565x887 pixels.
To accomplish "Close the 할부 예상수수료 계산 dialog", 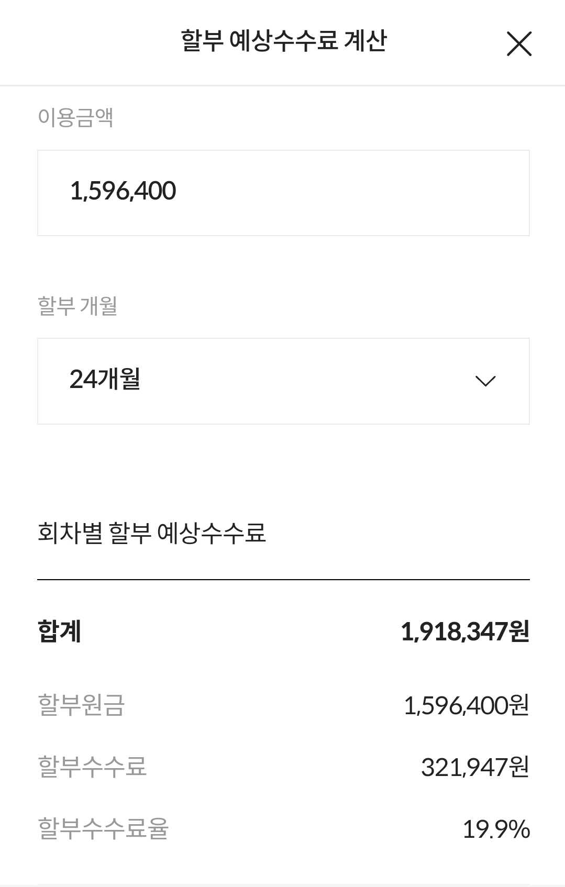I will tap(519, 43).
